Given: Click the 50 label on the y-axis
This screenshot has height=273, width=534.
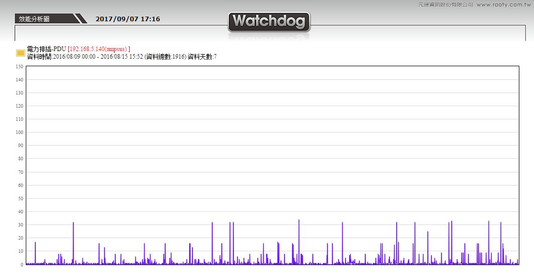Looking at the screenshot, I should (21, 199).
